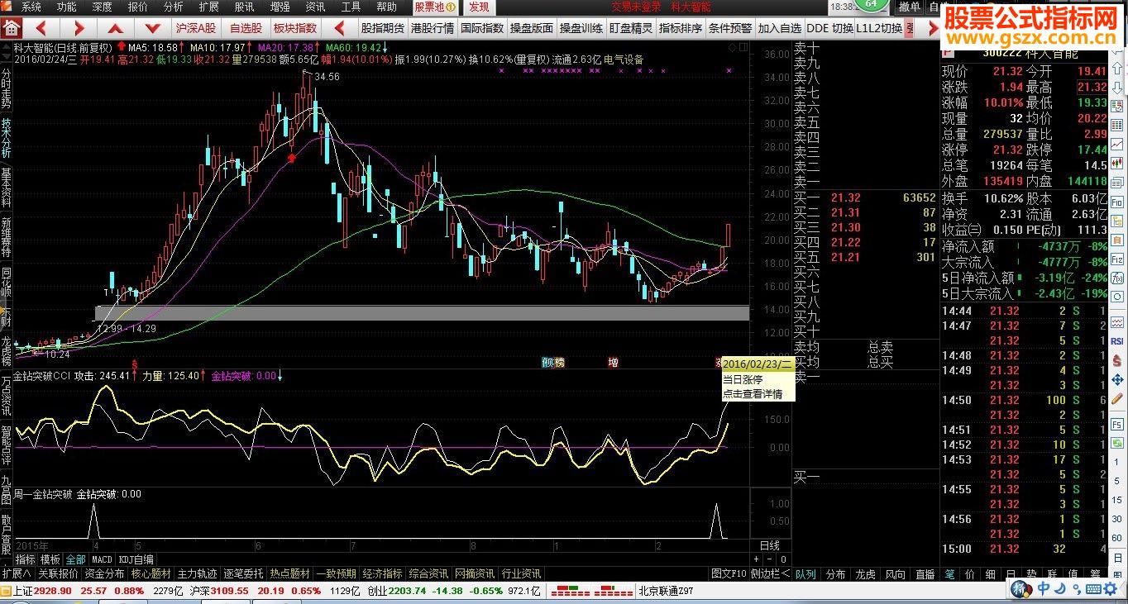Switch to the 发现 tab
Image resolution: width=1128 pixels, height=604 pixels.
pyautogui.click(x=478, y=7)
